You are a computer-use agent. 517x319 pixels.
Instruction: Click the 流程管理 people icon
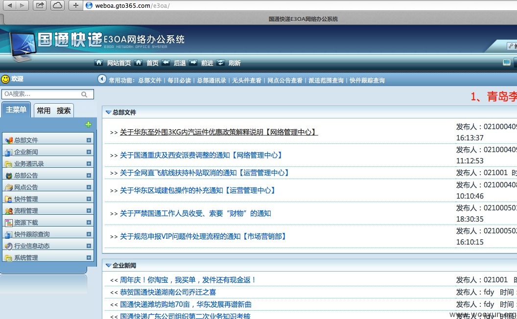[x=9, y=211]
